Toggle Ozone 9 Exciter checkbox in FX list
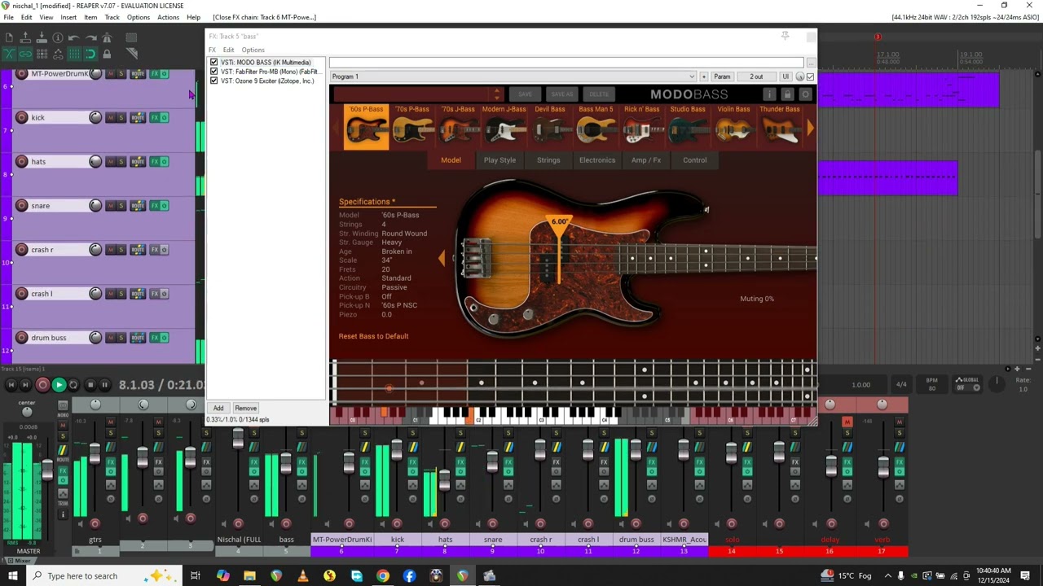The width and height of the screenshot is (1043, 586). coord(214,81)
